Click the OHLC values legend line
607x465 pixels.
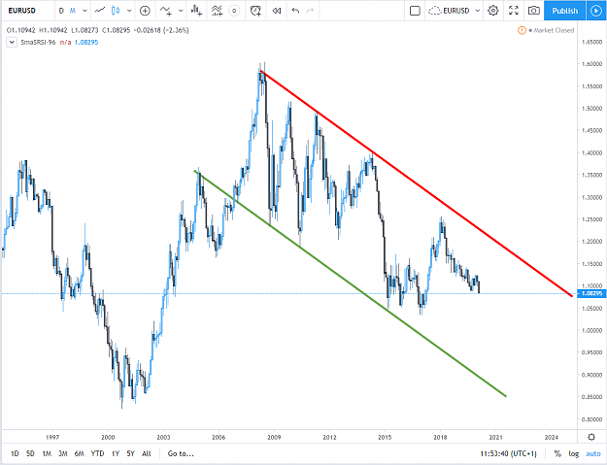(97, 30)
